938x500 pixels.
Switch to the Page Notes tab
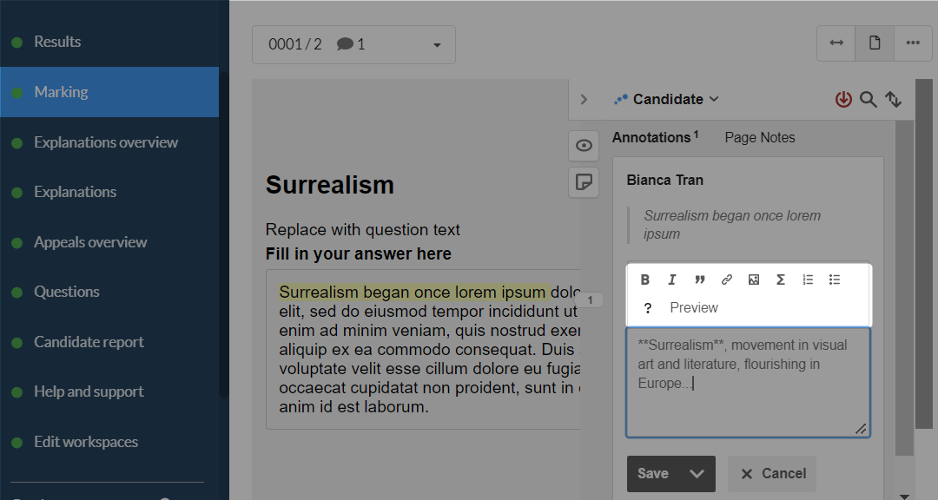tap(760, 137)
